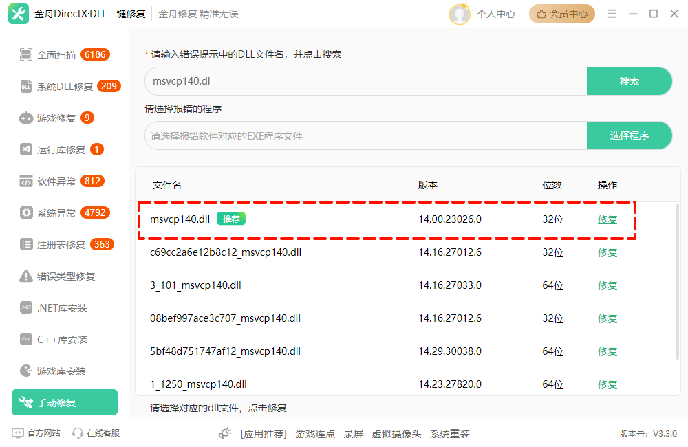Click the 文件名 column header
Viewport: 688px width, 447px height.
pos(166,185)
